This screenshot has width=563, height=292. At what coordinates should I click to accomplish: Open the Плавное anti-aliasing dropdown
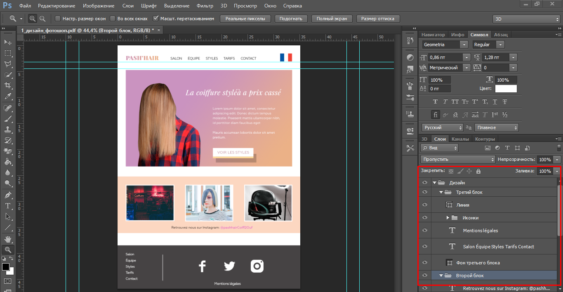[x=496, y=128]
